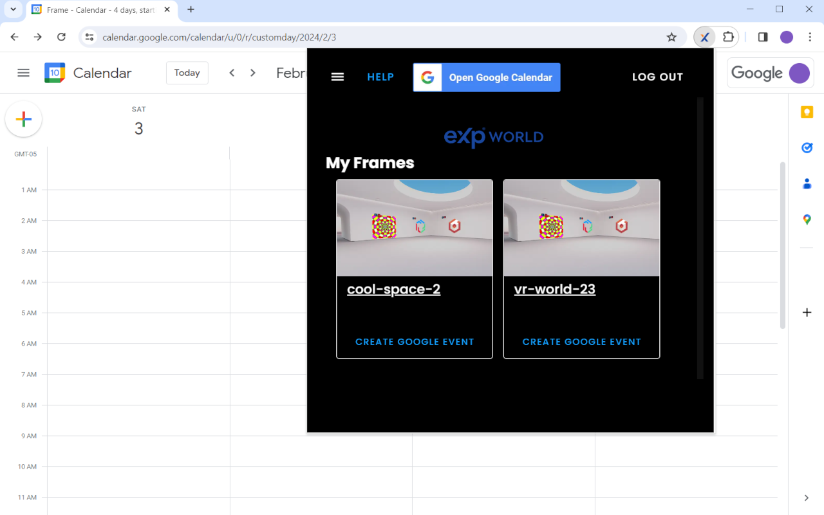Create Google event for vr-world-23

582,342
